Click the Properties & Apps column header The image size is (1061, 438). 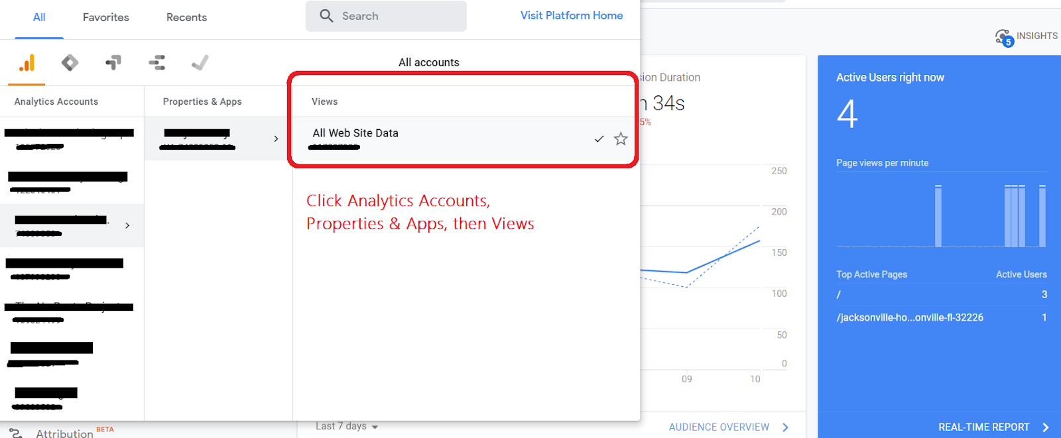click(x=202, y=101)
